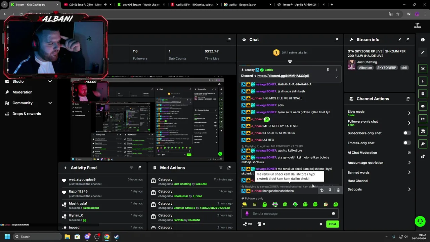Click the SKYZONERP stream tag
Image resolution: width=430 pixels, height=242 pixels.
tap(387, 68)
